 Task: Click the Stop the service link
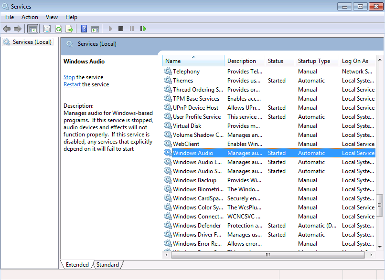click(x=69, y=77)
